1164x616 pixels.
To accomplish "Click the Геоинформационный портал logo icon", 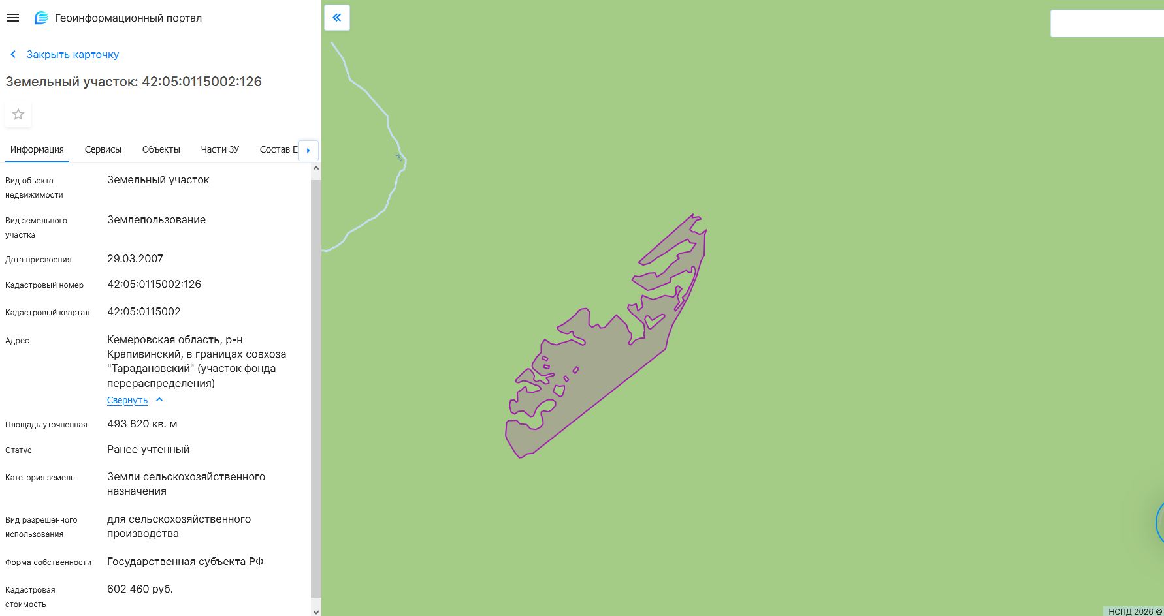I will tap(41, 18).
